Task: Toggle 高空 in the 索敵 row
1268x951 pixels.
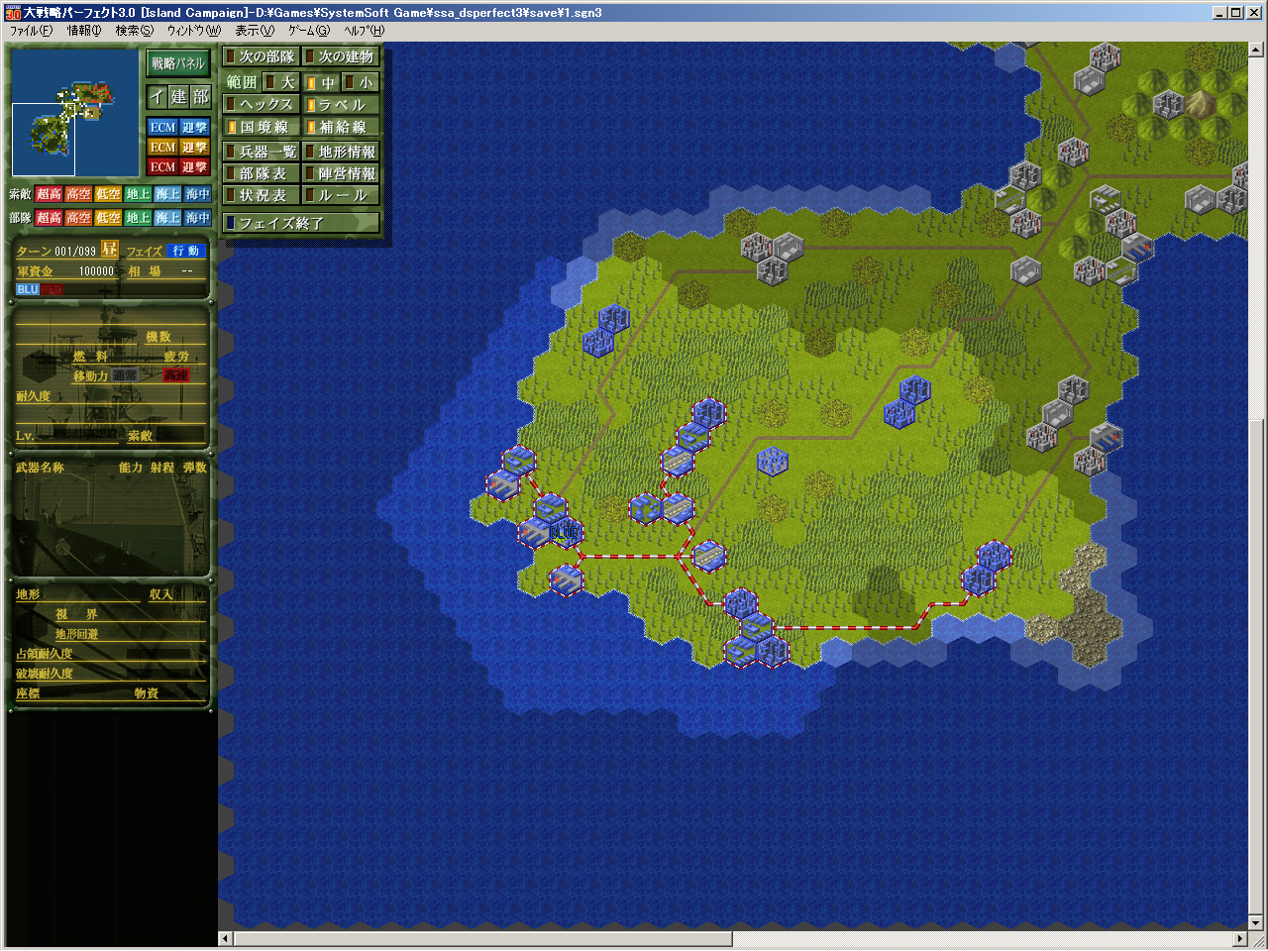Action: coord(79,194)
